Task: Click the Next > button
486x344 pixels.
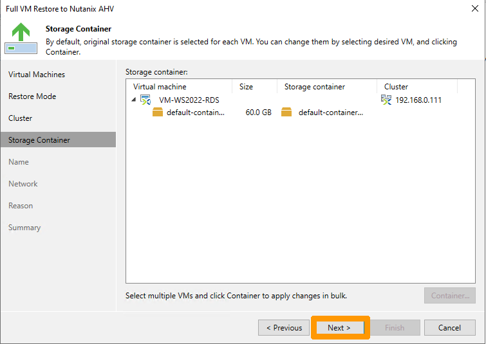Action: coord(340,327)
